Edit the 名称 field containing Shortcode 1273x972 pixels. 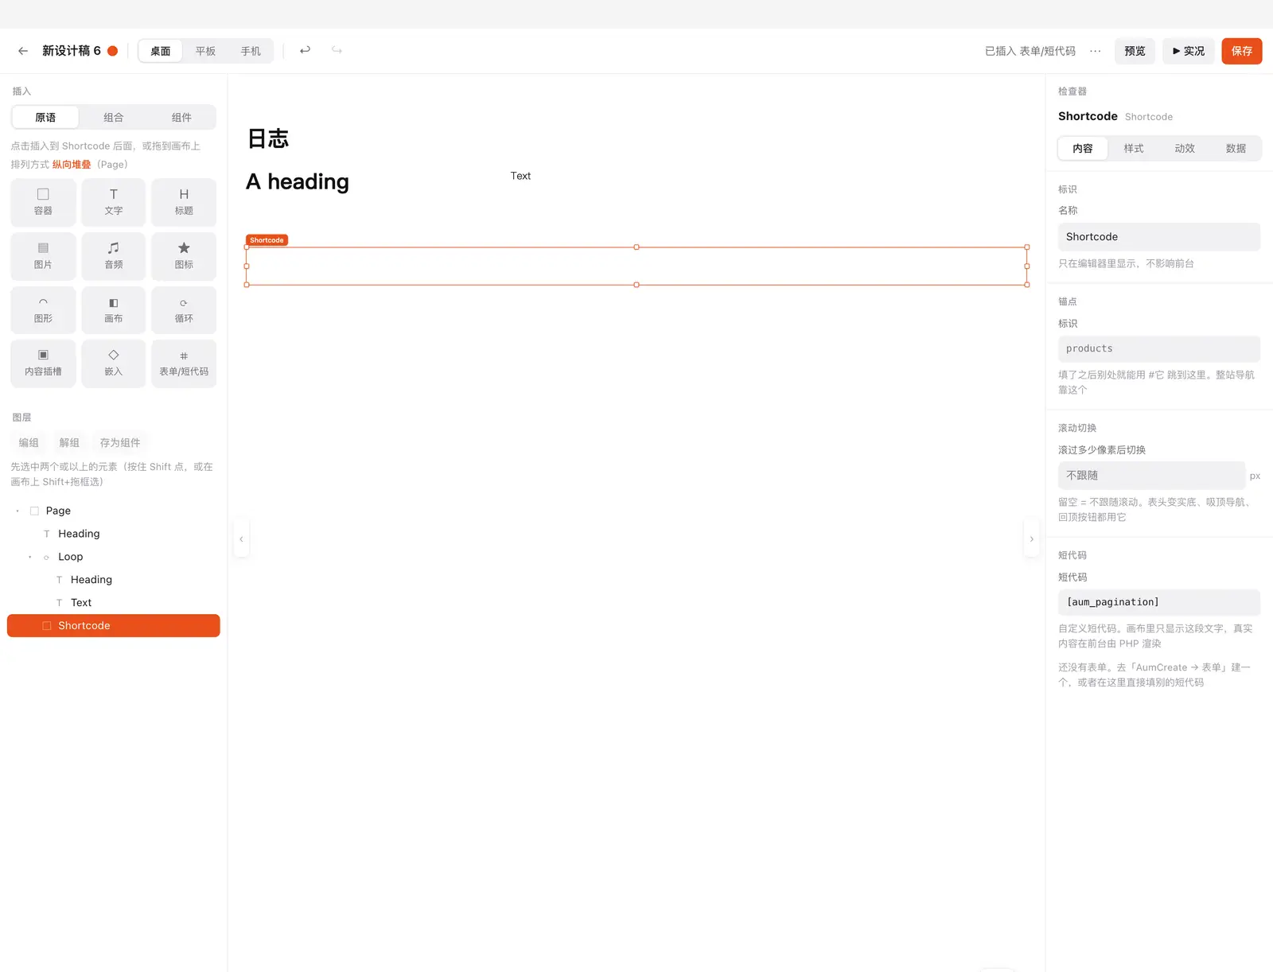(x=1158, y=237)
